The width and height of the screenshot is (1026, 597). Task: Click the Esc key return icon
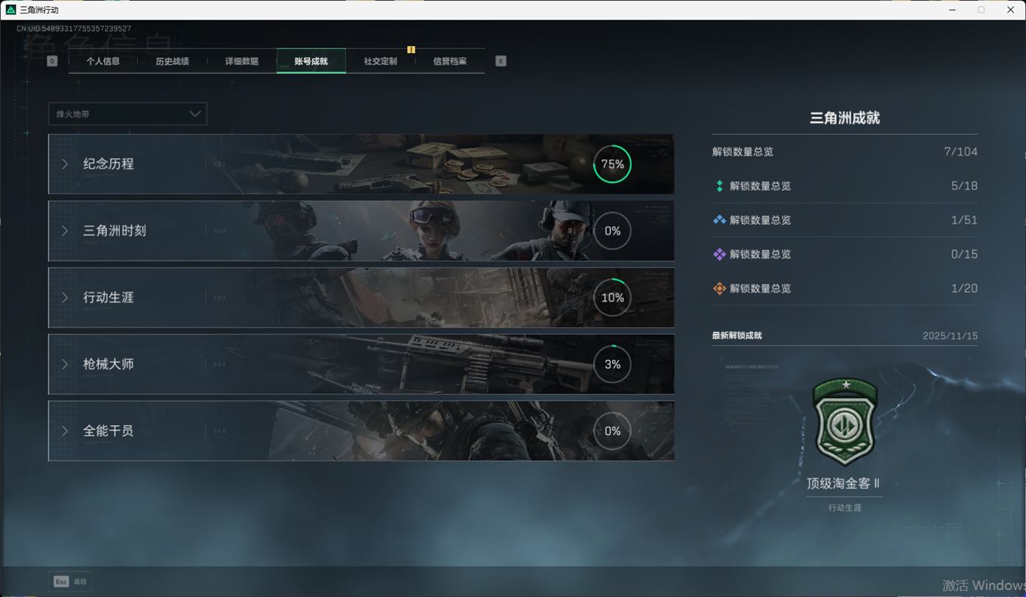(61, 582)
